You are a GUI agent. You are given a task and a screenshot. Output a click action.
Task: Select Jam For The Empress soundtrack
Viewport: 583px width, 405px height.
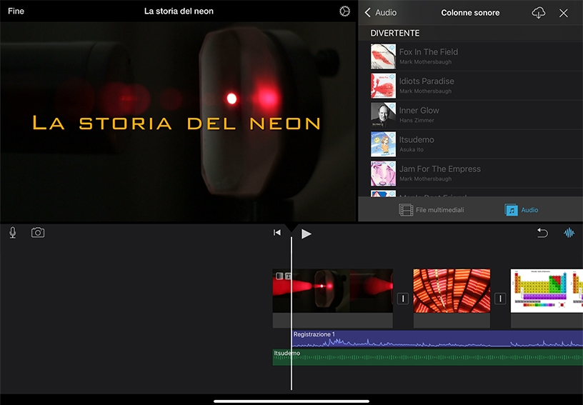470,174
